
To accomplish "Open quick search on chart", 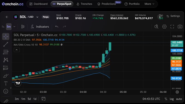I will click(156, 27).
